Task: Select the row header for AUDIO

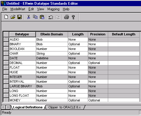Action: click(6, 39)
